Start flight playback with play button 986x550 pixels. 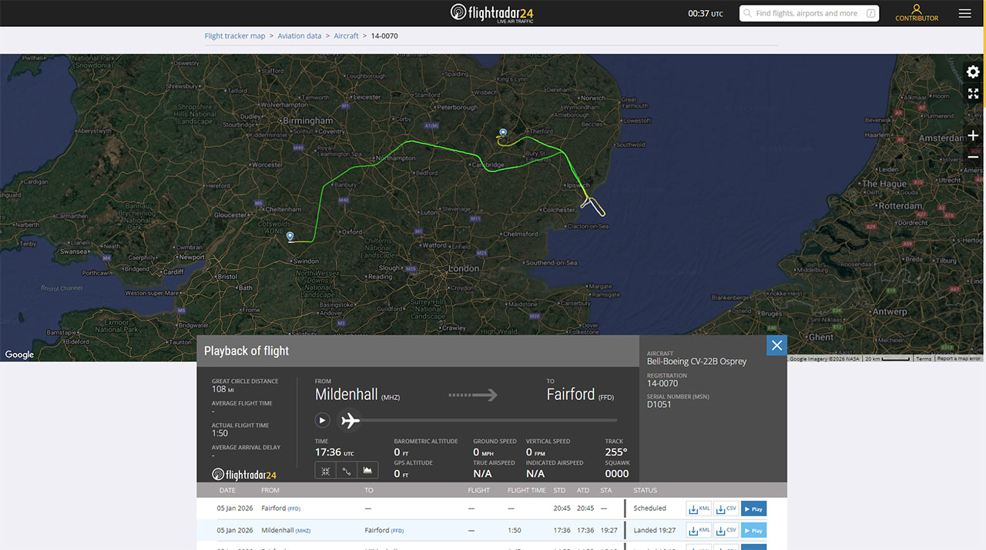(323, 420)
